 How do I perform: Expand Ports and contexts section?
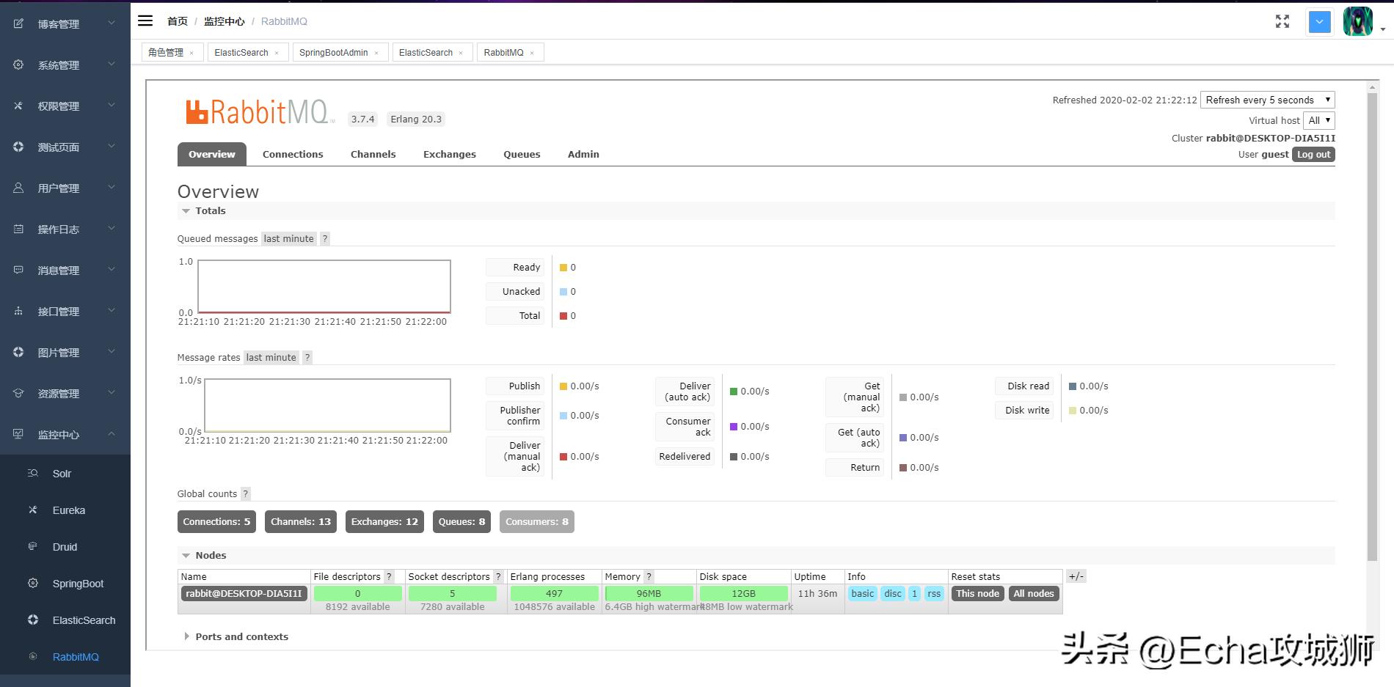pos(186,636)
